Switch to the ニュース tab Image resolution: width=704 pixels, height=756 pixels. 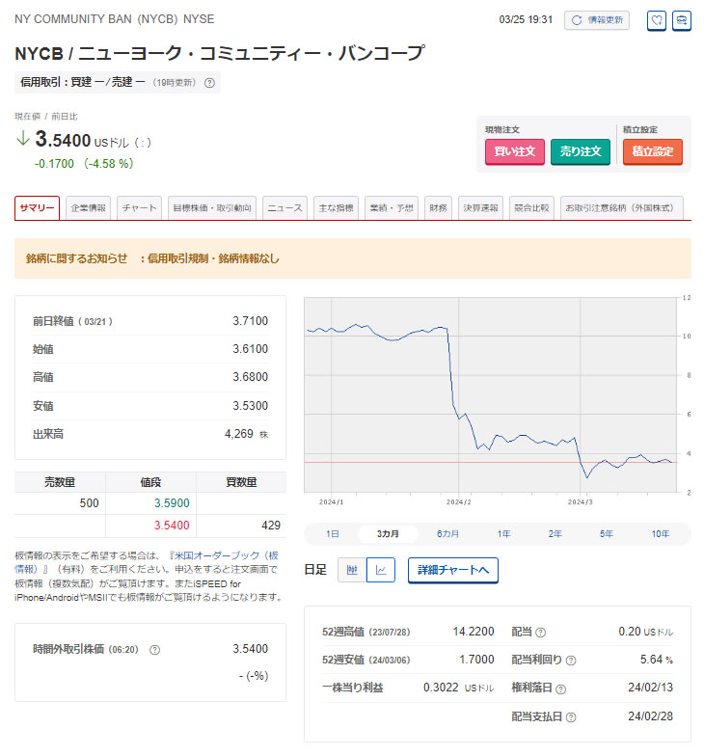284,208
